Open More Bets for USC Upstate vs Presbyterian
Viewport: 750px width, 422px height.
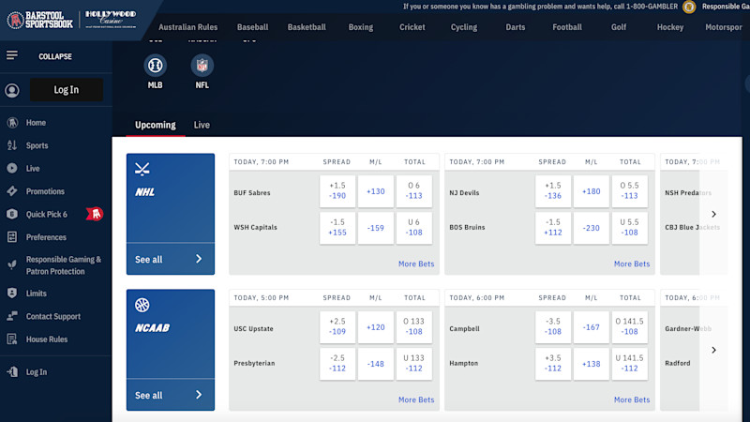416,399
